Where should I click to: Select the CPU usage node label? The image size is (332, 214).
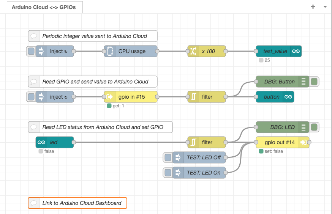tap(132, 51)
